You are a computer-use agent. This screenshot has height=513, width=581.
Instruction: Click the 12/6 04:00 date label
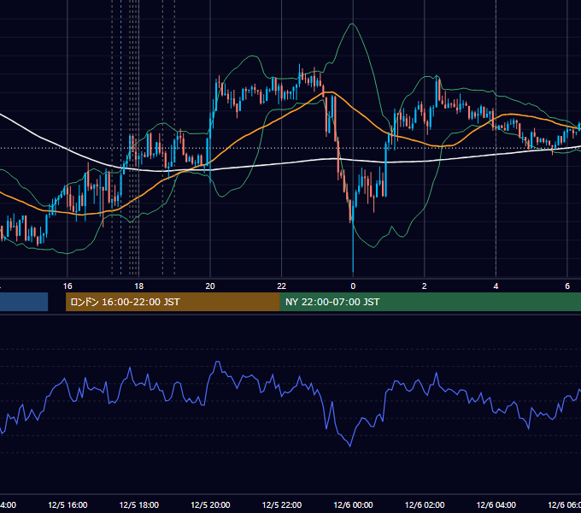tap(496, 504)
